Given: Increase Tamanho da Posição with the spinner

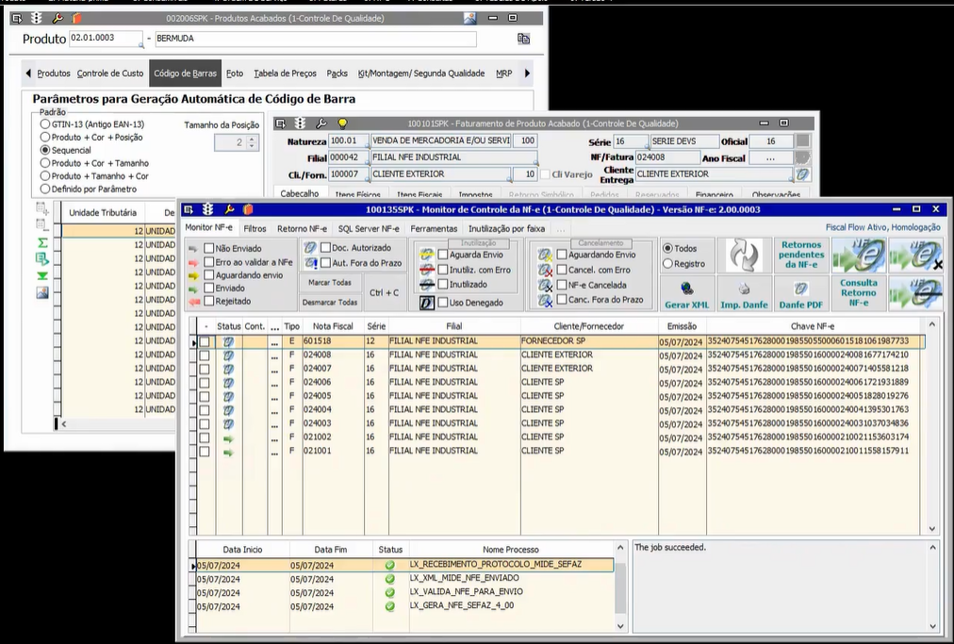Looking at the screenshot, I should pos(252,139).
